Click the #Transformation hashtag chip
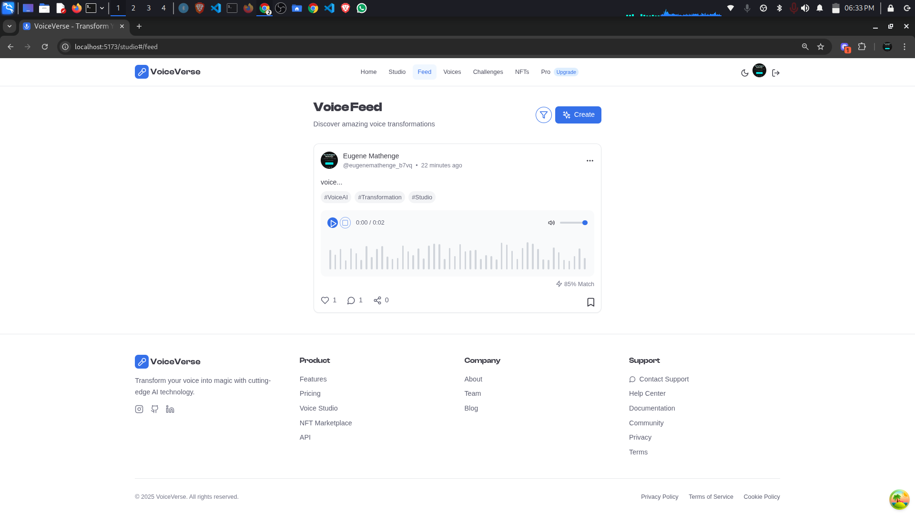Image resolution: width=915 pixels, height=515 pixels. coord(380,197)
